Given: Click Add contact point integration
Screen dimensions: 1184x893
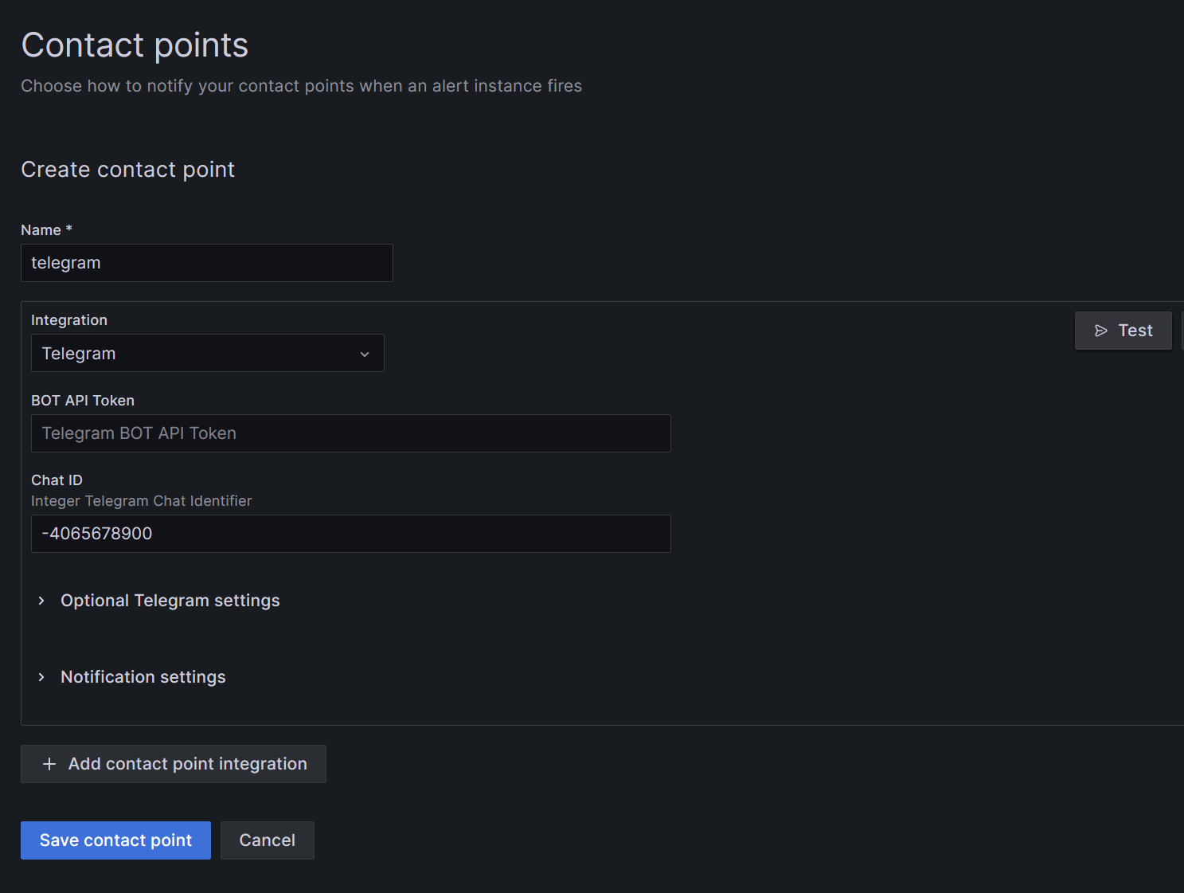Looking at the screenshot, I should pos(174,764).
